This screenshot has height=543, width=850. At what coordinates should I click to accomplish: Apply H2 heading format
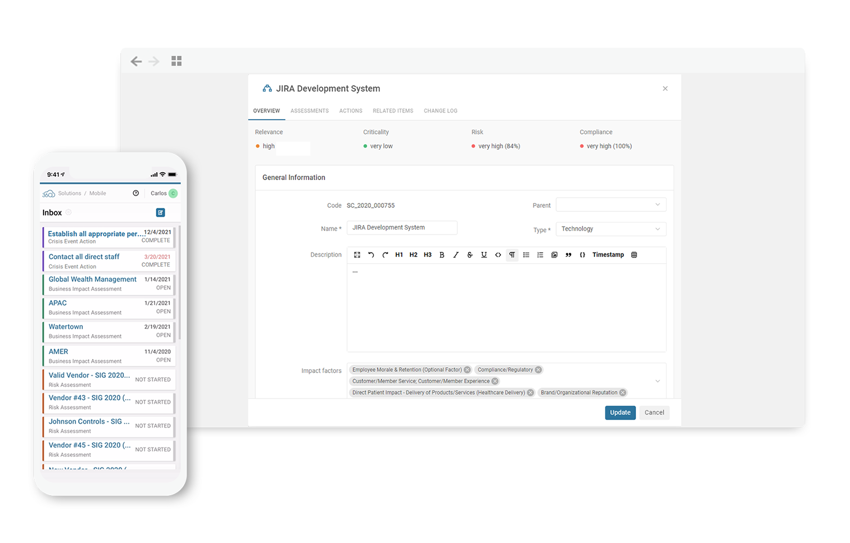413,255
